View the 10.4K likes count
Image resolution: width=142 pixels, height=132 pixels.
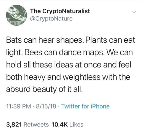(x=60, y=125)
